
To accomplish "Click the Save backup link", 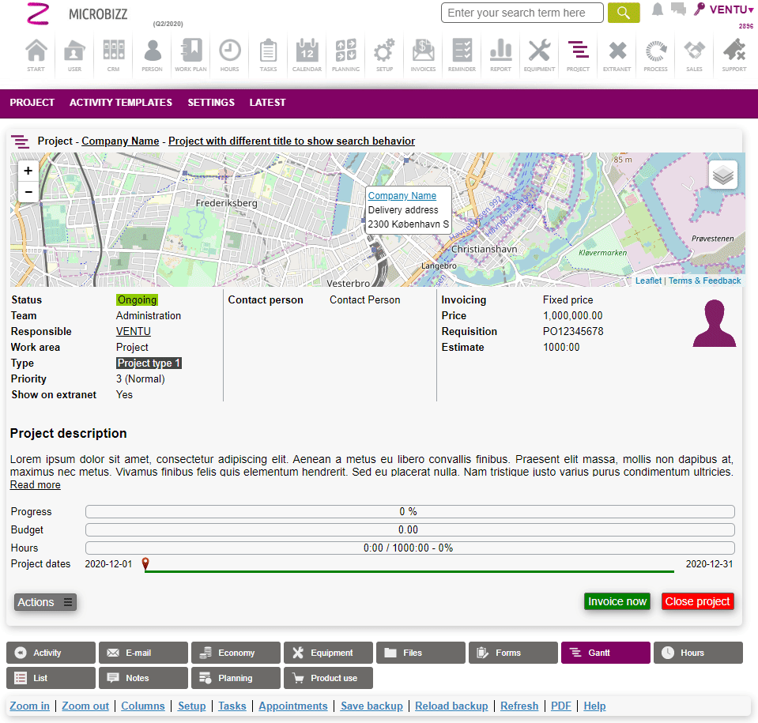I will click(371, 706).
